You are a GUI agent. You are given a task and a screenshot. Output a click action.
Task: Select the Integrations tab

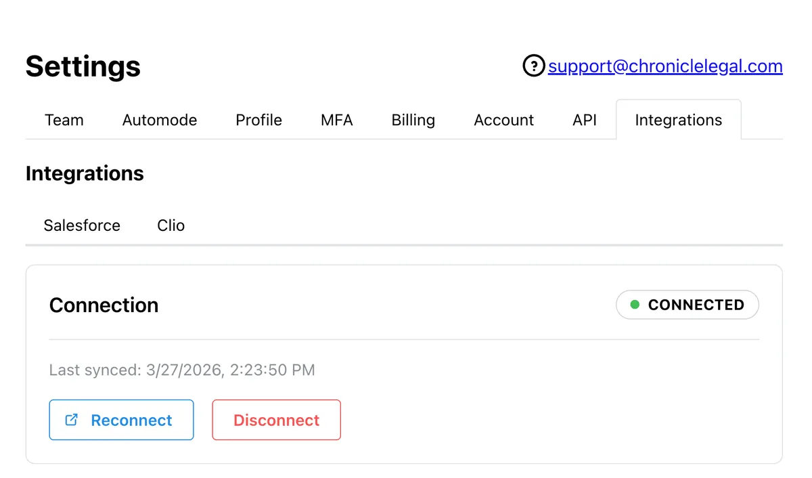tap(678, 120)
